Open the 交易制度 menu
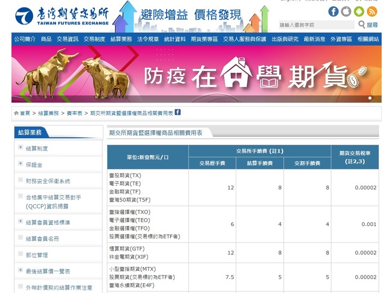Screen dimensions: 392x293 pos(94,39)
